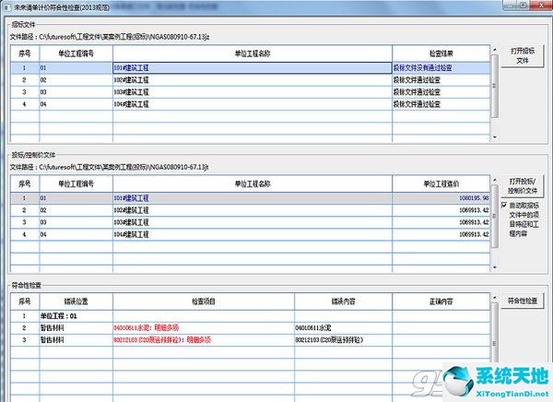Screen dimensions: 553x402
Task: Select the 单位工程：01 row
Action: pos(250,316)
